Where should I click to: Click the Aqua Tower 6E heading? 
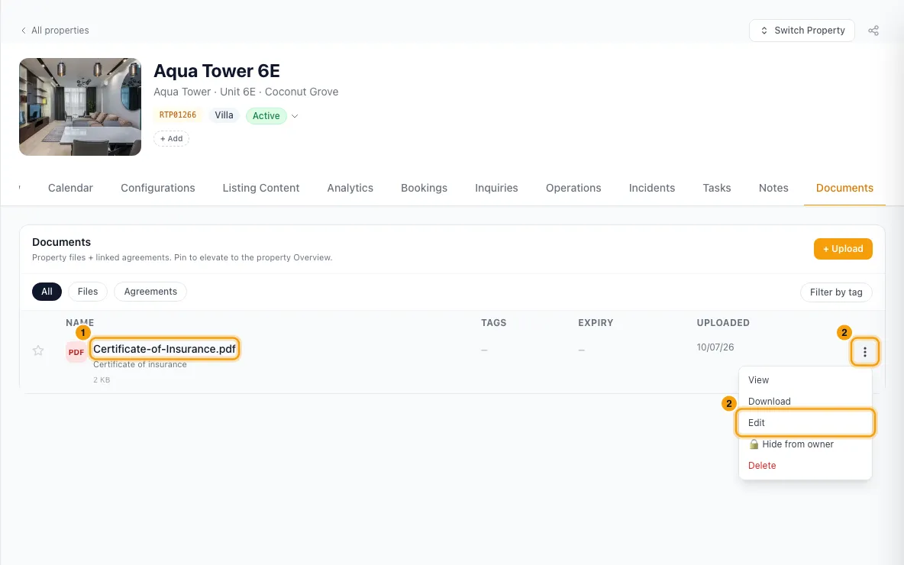(x=217, y=71)
